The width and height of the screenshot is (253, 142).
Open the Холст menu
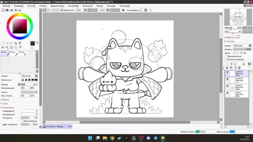31,6
